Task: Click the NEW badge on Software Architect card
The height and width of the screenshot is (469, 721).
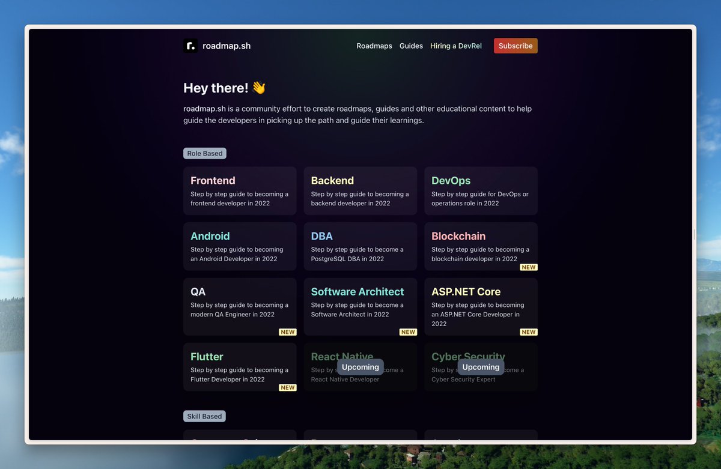Action: coord(409,332)
